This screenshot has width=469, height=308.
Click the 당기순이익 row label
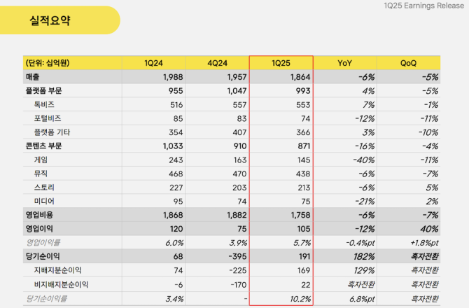(43, 257)
